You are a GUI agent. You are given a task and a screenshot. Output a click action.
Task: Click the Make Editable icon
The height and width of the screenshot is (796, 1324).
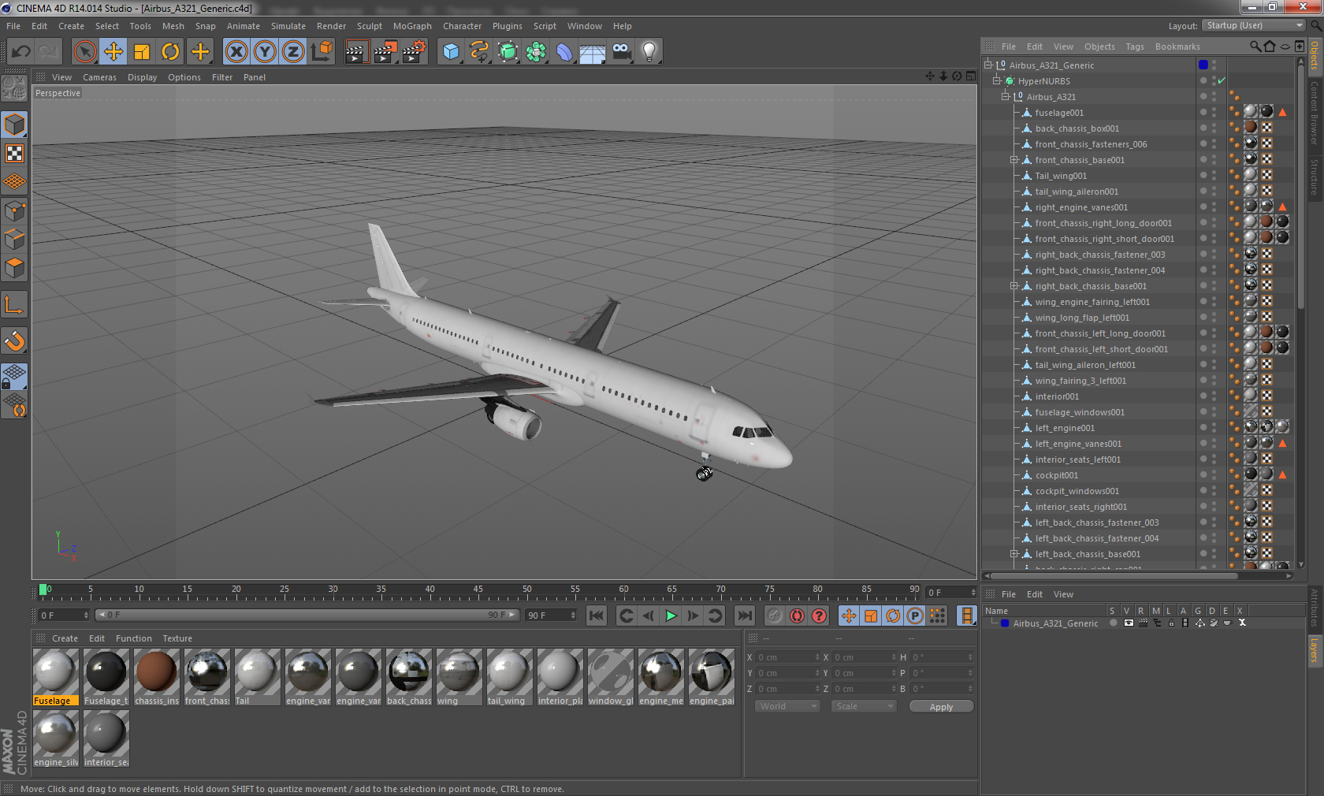coord(15,87)
